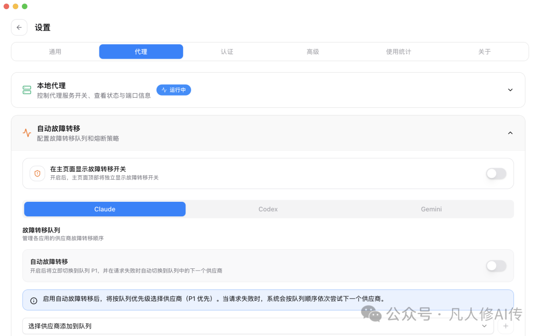Click the info icon in the priority notice banner

(x=33, y=300)
